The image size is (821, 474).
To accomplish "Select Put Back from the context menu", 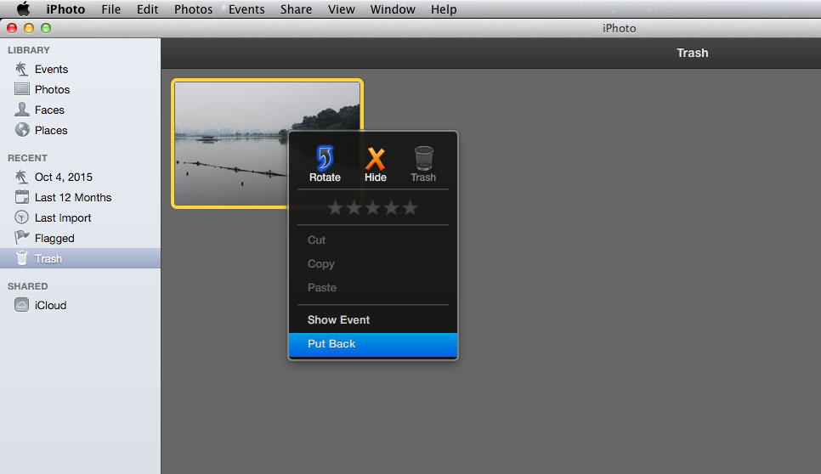I will pyautogui.click(x=331, y=344).
